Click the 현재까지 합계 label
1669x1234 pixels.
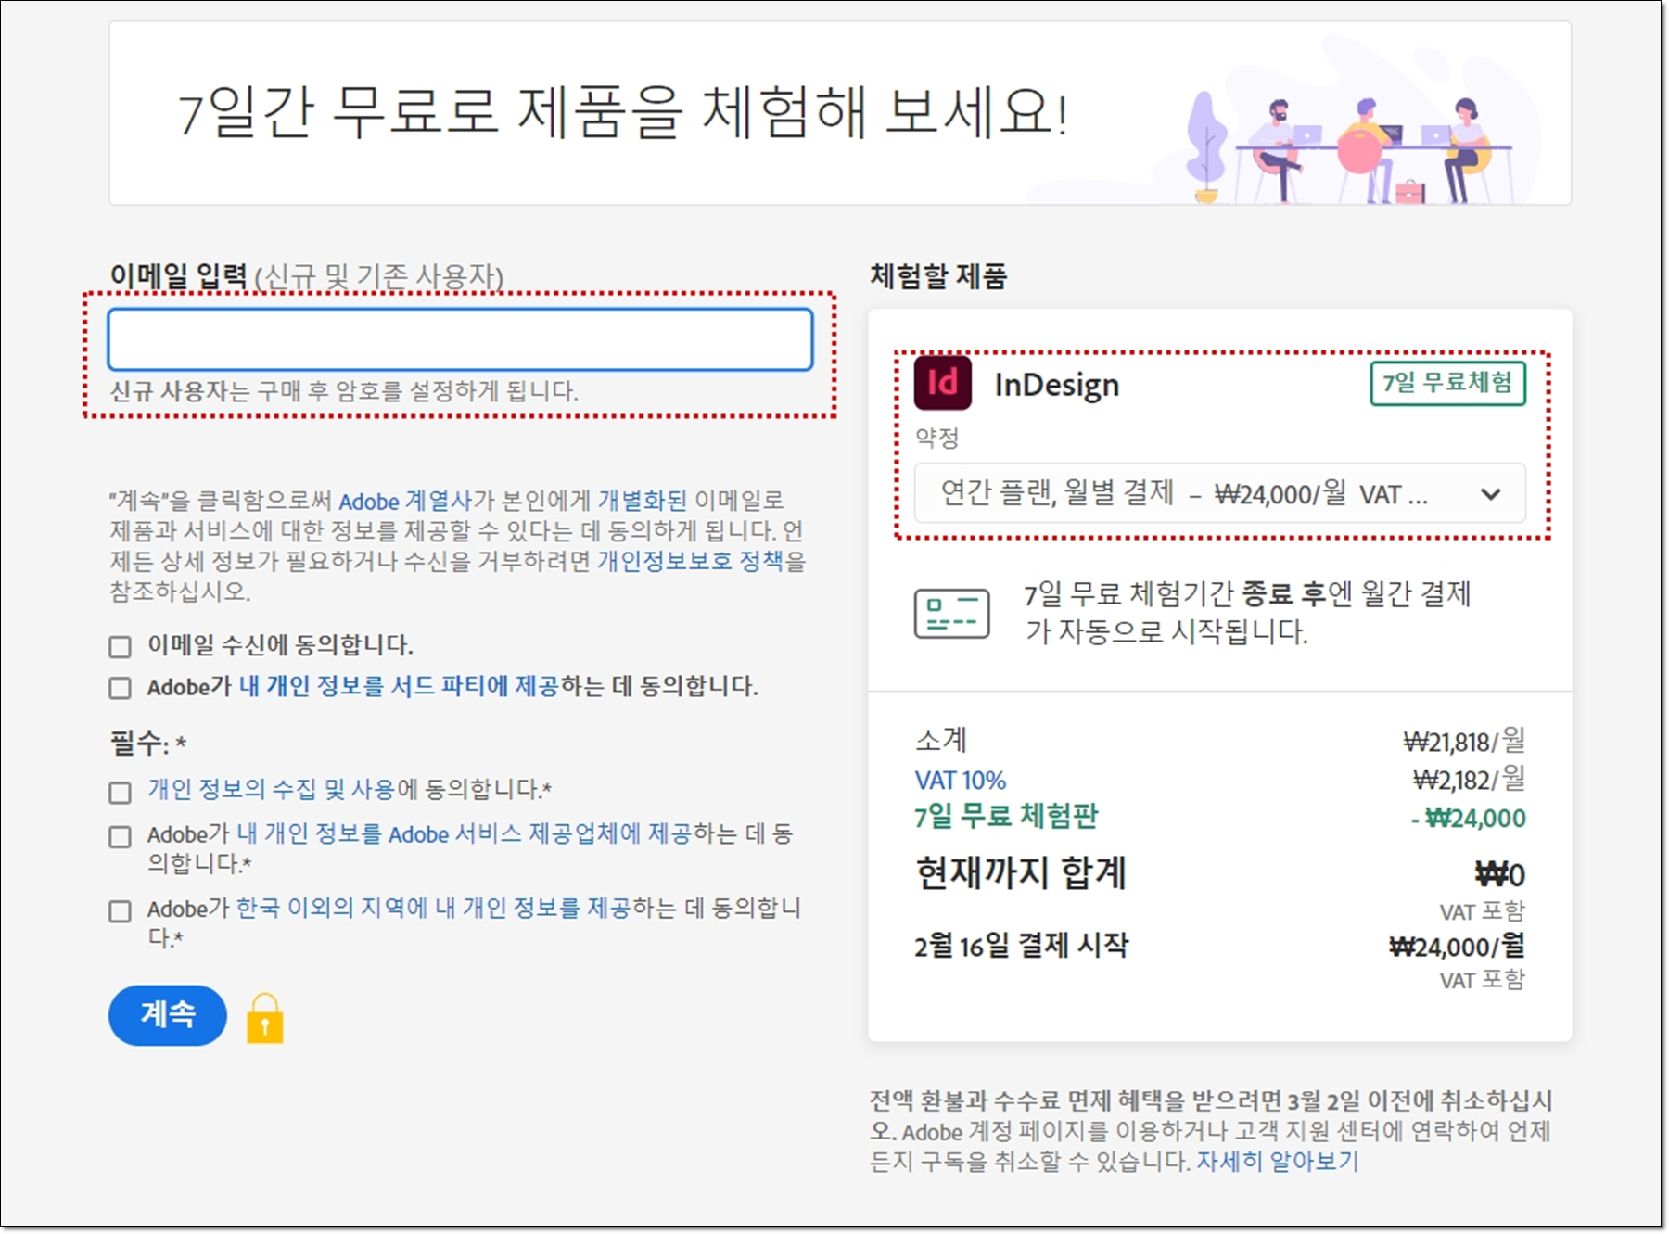point(1020,872)
